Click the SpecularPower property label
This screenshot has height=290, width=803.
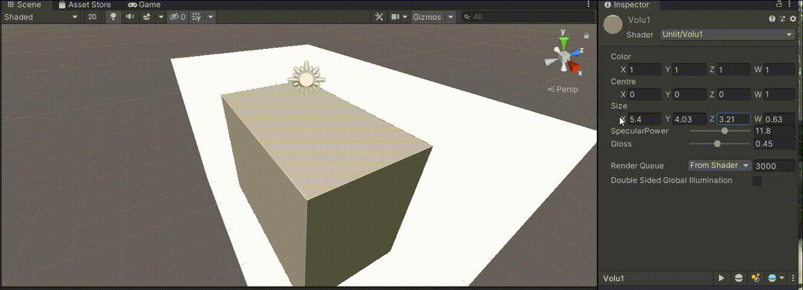click(x=640, y=131)
